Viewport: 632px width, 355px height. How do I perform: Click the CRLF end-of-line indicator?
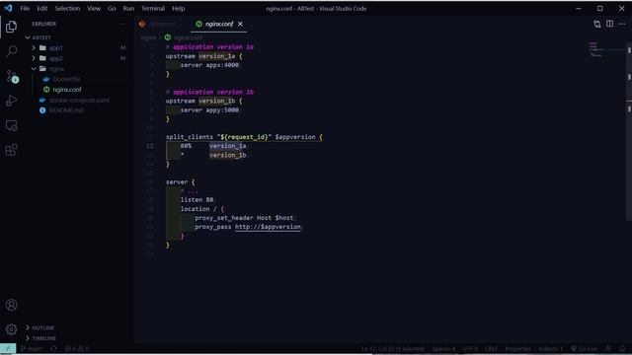point(492,349)
